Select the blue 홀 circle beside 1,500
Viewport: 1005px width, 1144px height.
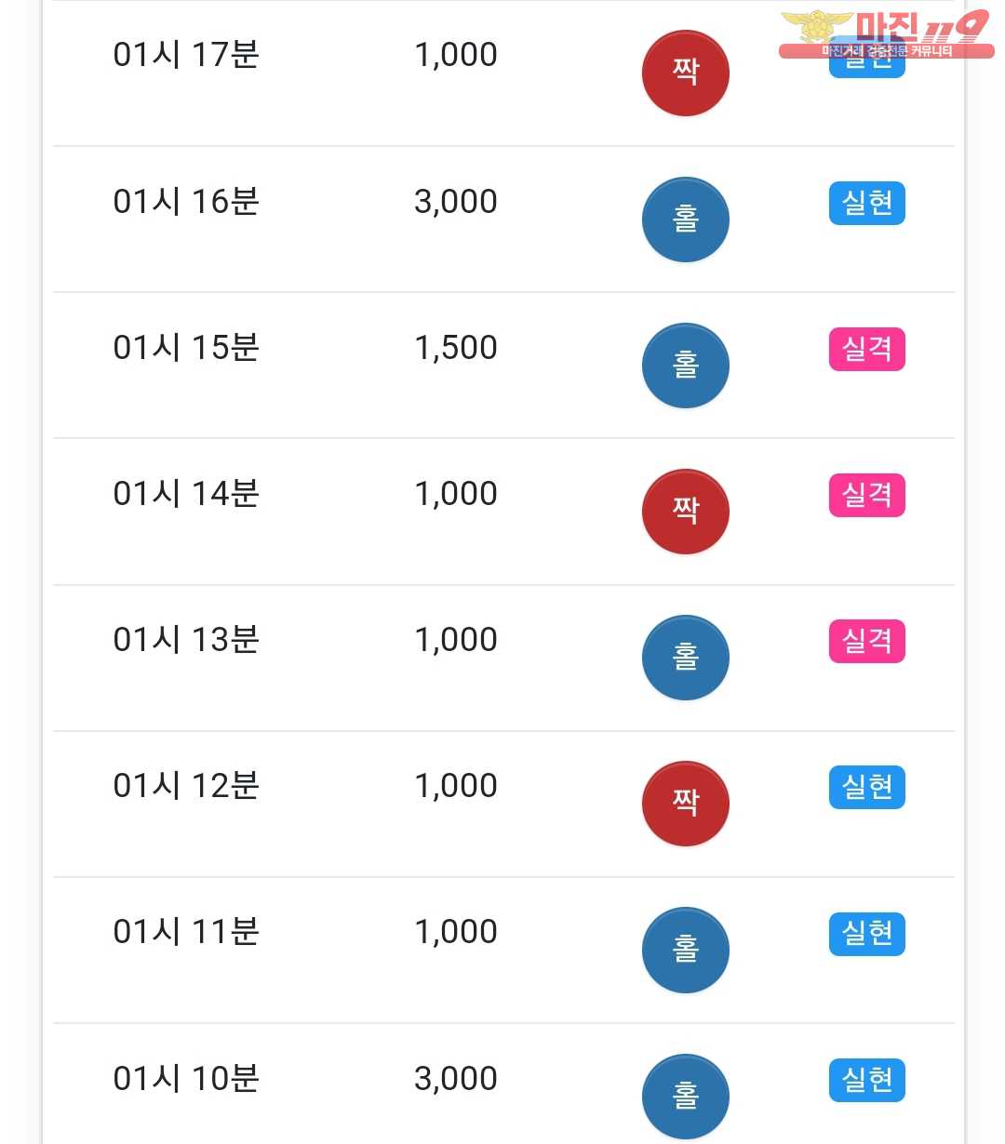point(685,366)
